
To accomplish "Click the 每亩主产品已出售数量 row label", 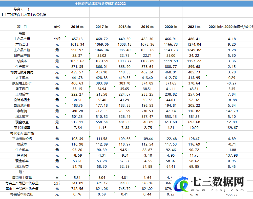I will [x=22, y=183].
